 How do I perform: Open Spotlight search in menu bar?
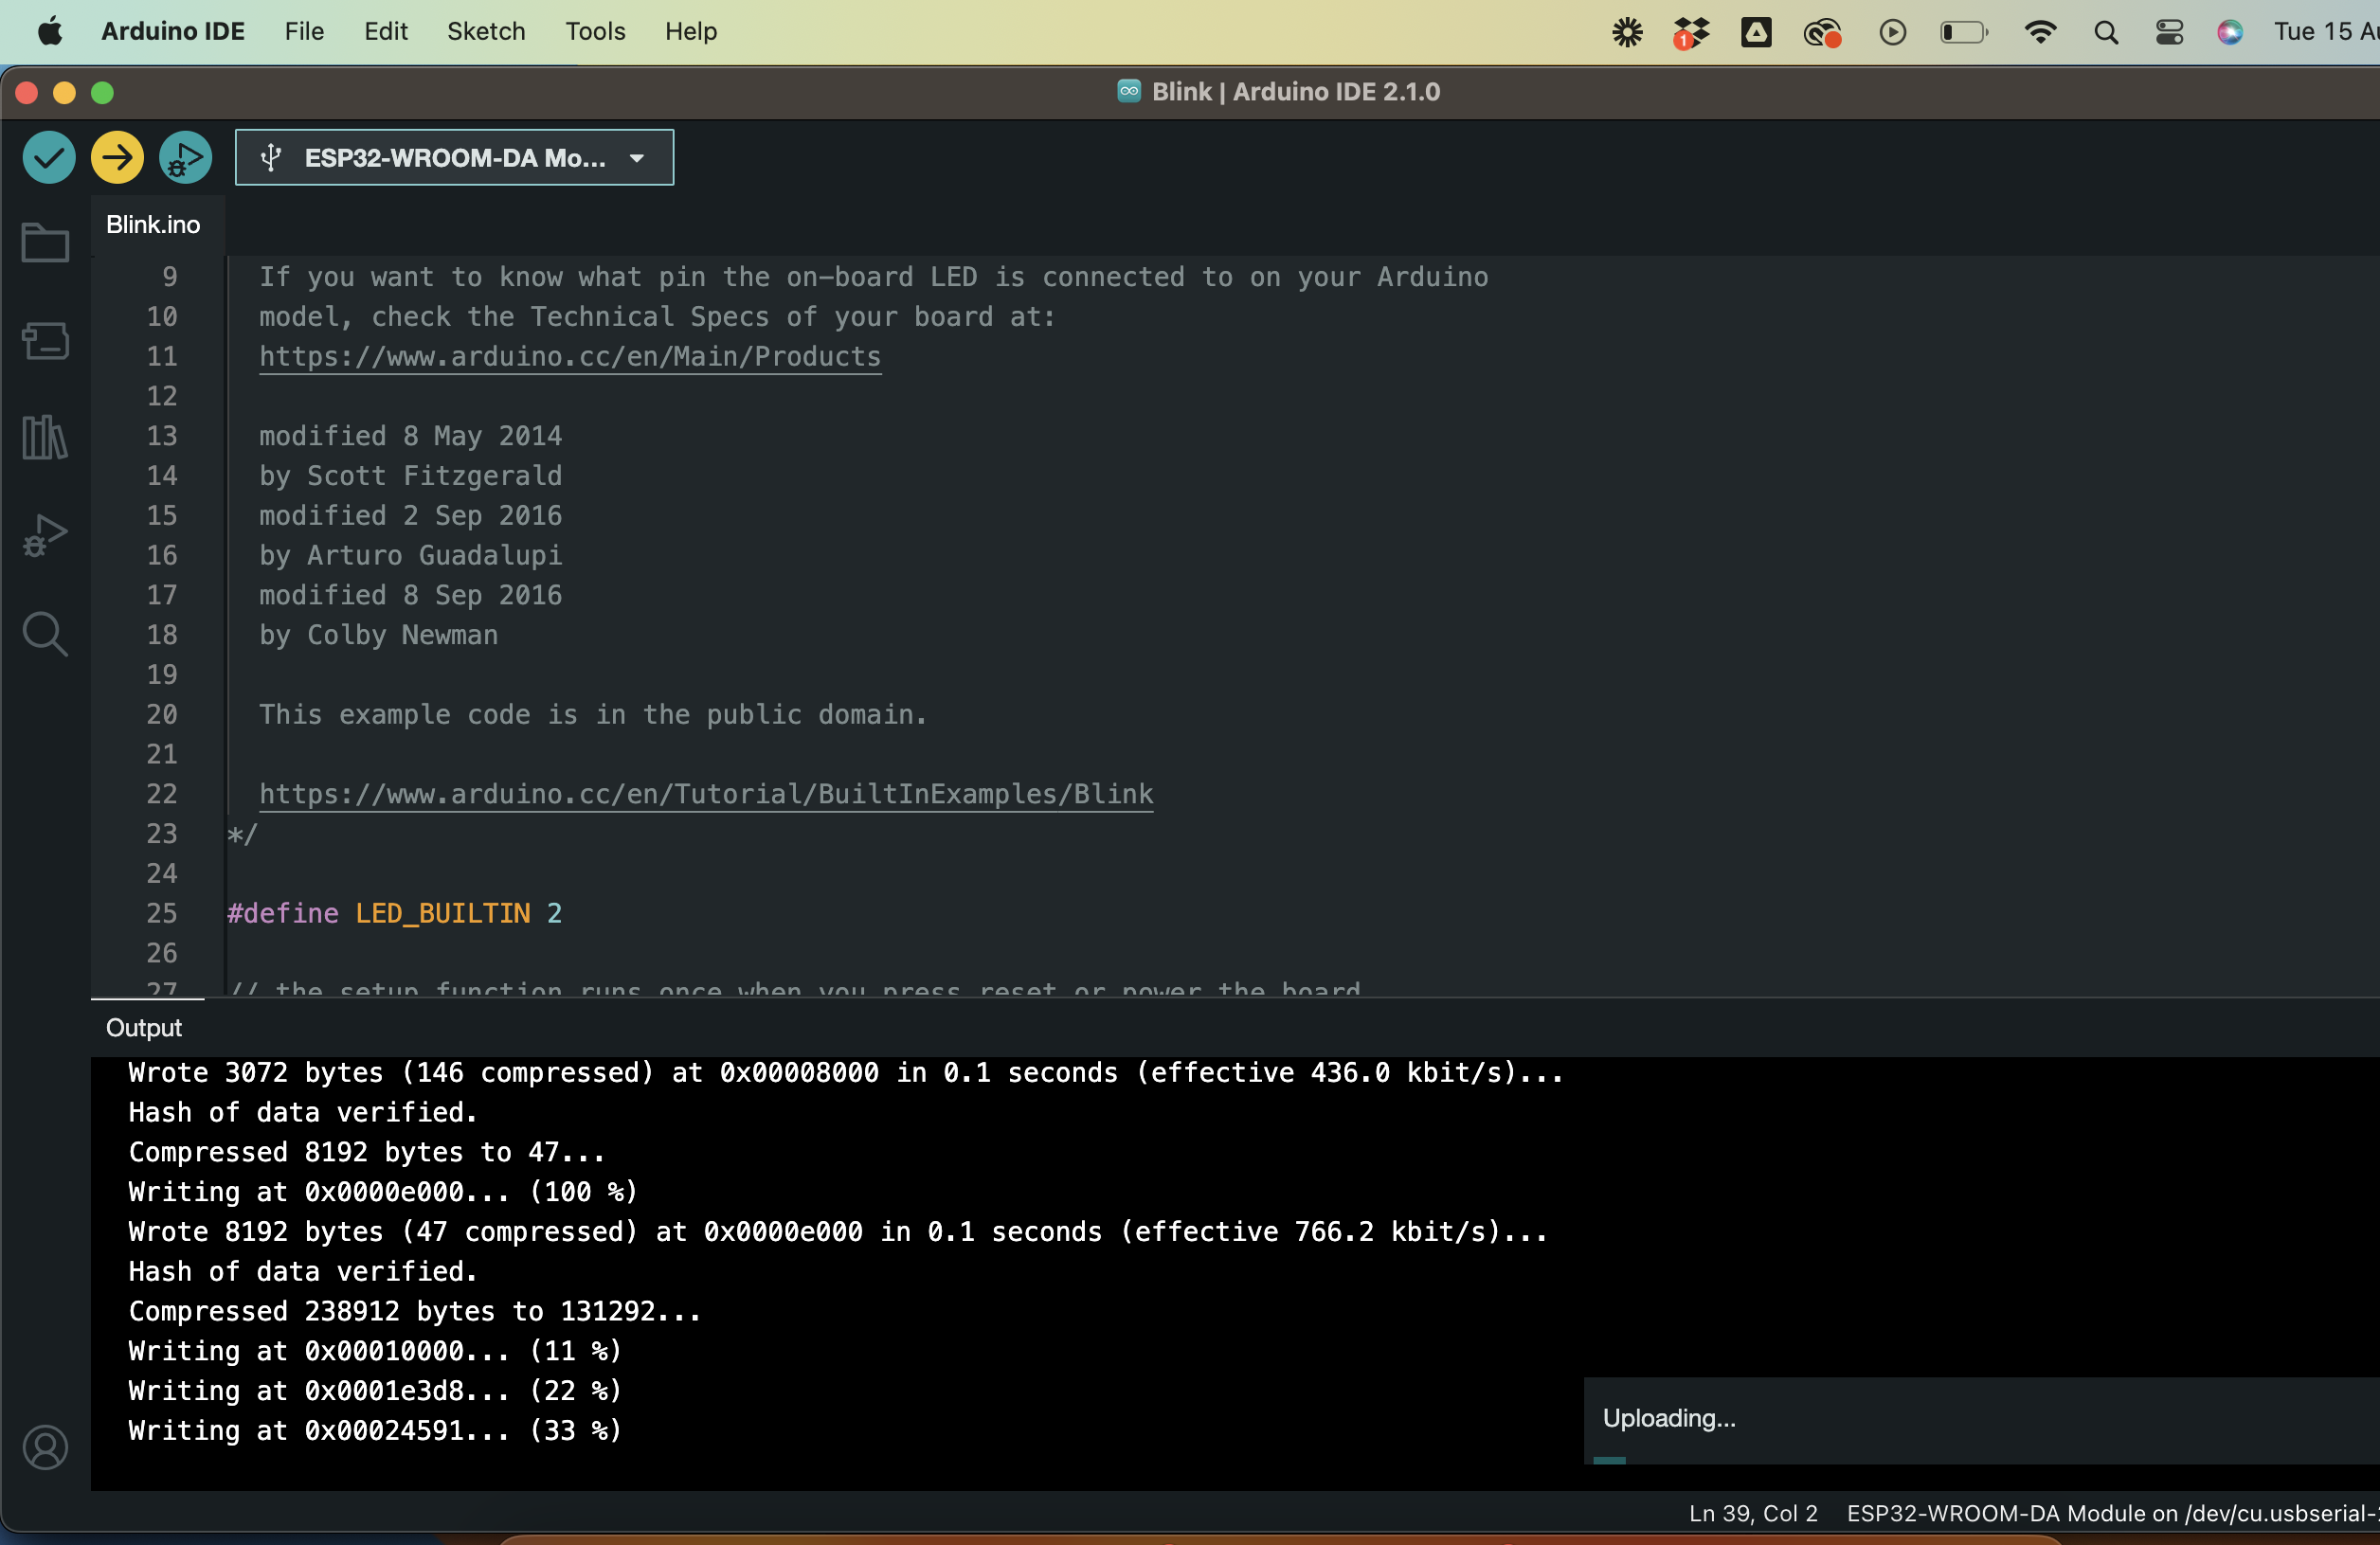(2106, 32)
